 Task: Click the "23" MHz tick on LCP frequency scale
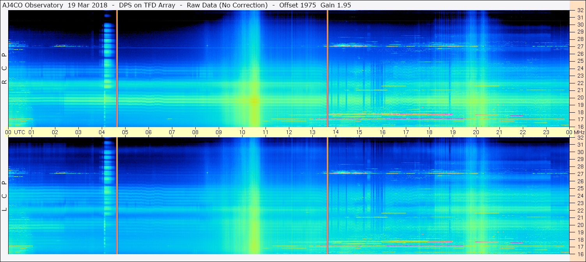click(x=580, y=203)
